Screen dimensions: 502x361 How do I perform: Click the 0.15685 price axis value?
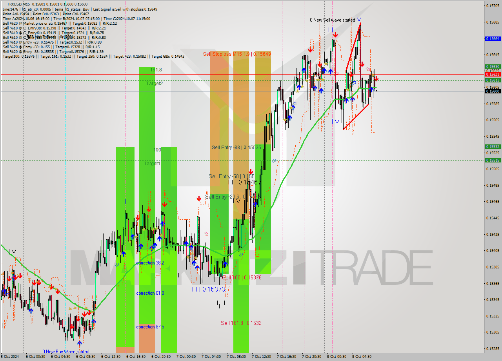[x=493, y=22]
